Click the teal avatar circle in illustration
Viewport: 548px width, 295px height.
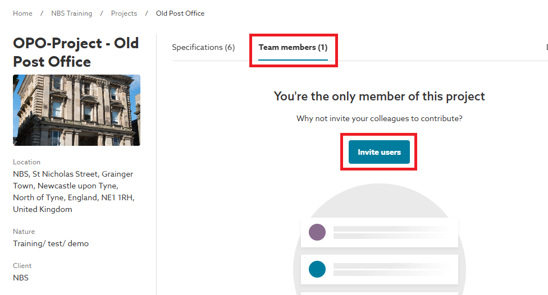(x=317, y=269)
